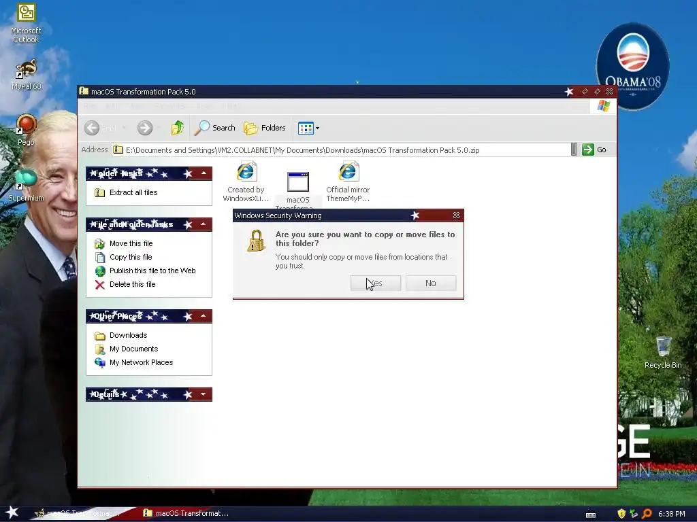Click the Copy this file icon
The image size is (697, 522).
coord(100,258)
